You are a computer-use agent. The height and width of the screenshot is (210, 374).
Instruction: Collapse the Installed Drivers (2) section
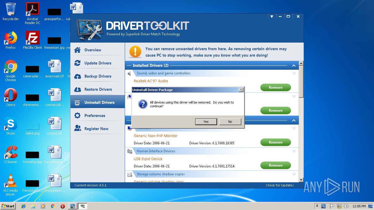point(294,66)
